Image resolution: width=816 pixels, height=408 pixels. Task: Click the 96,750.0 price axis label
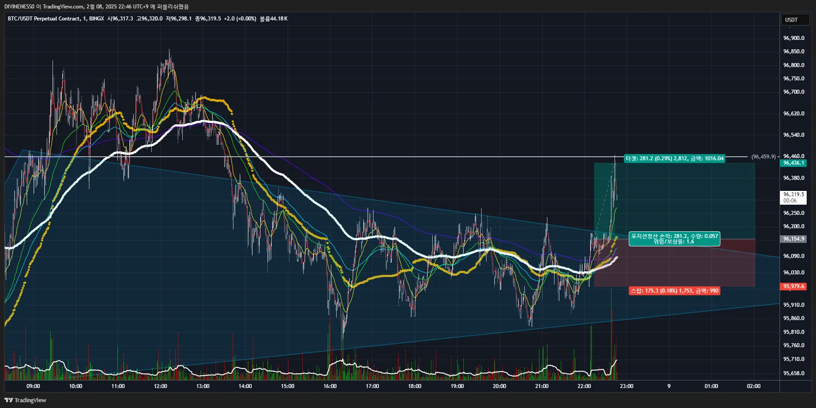click(x=794, y=79)
